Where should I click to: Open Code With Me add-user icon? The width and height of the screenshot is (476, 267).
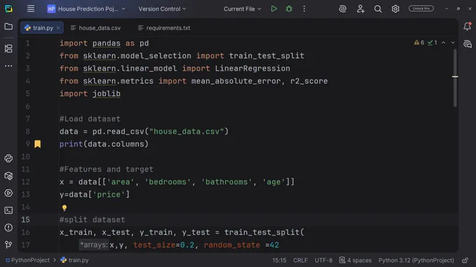360,9
